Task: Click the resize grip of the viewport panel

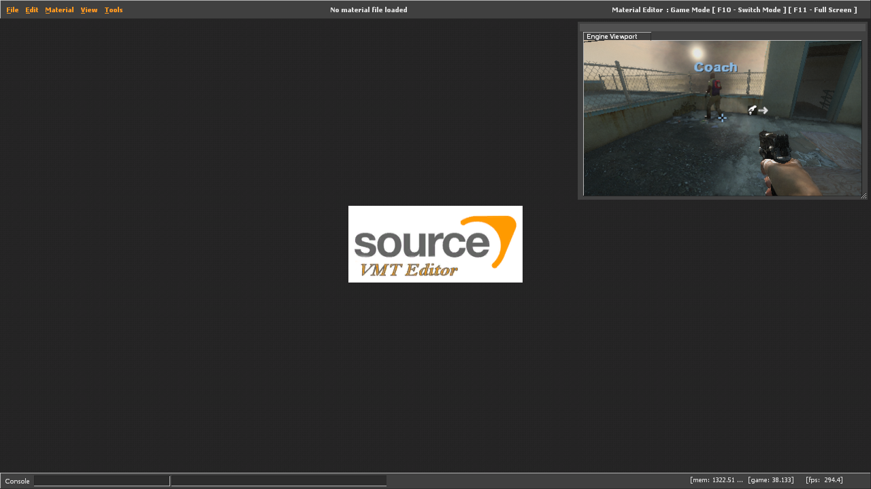Action: coord(864,196)
